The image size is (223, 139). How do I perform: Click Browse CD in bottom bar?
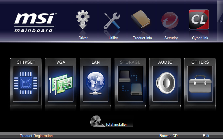tap(168, 136)
